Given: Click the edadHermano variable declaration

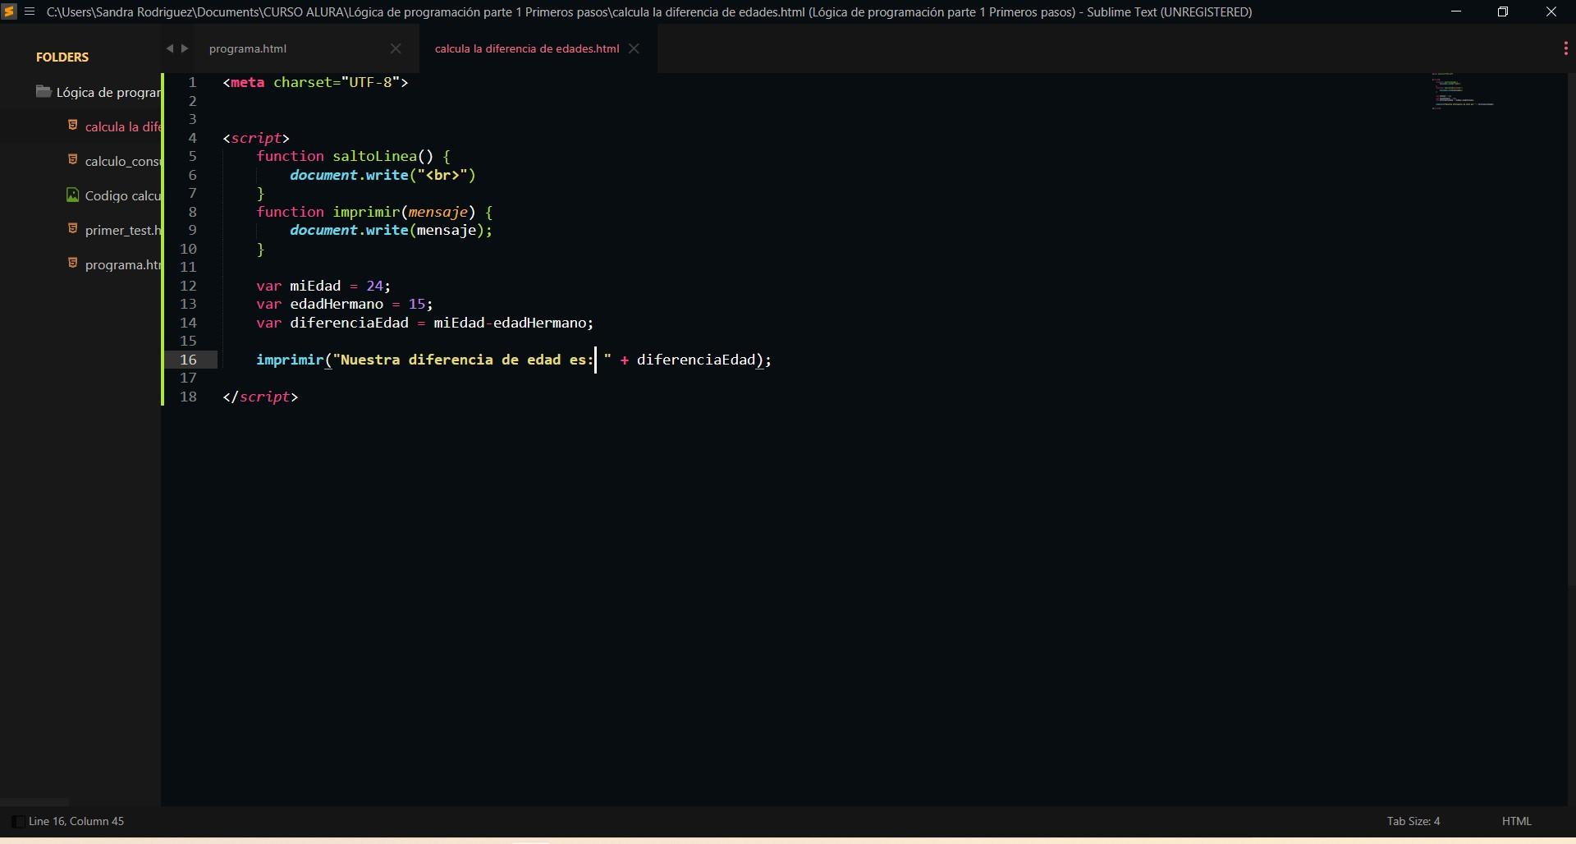Looking at the screenshot, I should pos(337,304).
